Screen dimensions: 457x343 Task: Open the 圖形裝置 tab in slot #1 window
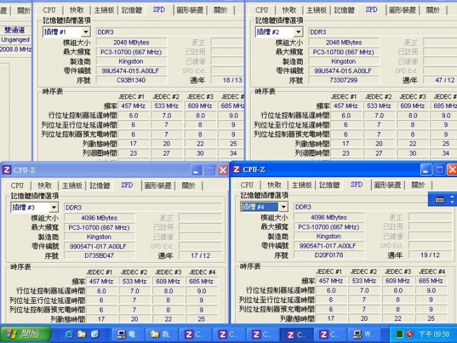[x=190, y=10]
